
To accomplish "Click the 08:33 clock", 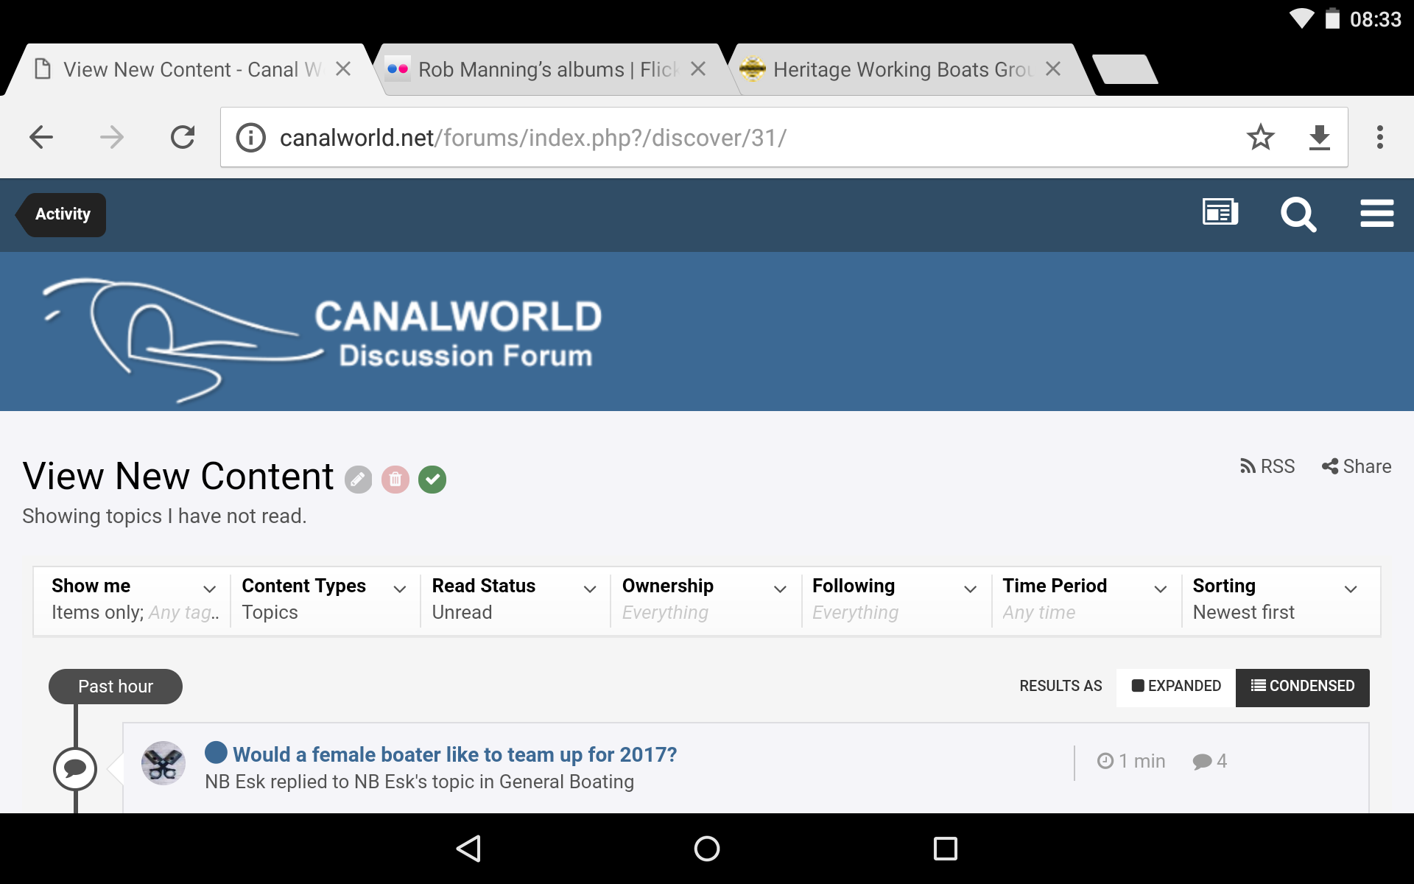I will (x=1375, y=19).
